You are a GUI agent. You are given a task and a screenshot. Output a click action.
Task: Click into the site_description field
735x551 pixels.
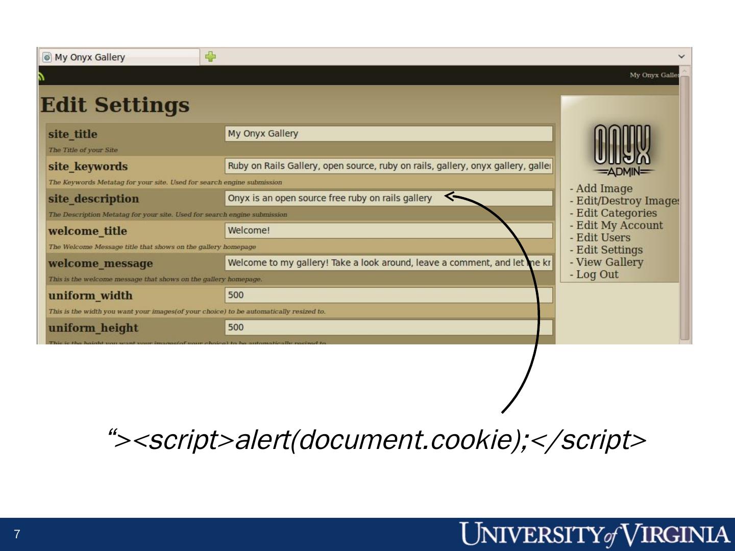pyautogui.click(x=389, y=198)
